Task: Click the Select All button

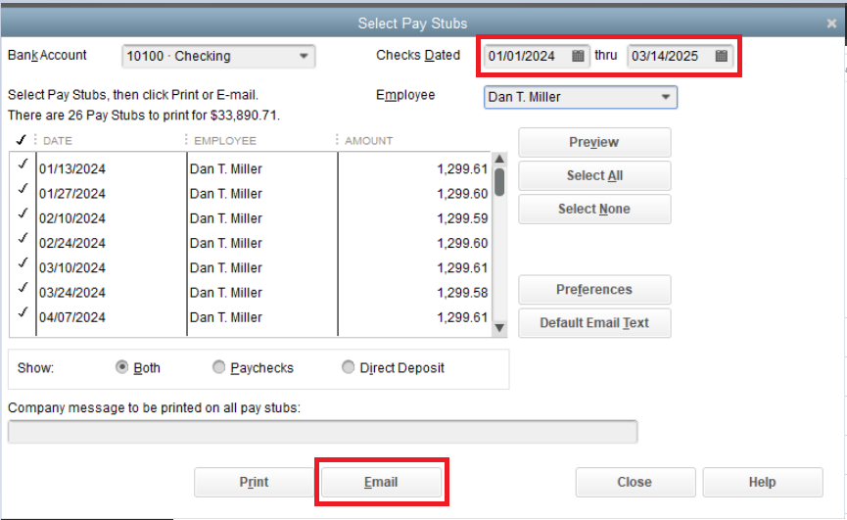Action: [x=594, y=176]
